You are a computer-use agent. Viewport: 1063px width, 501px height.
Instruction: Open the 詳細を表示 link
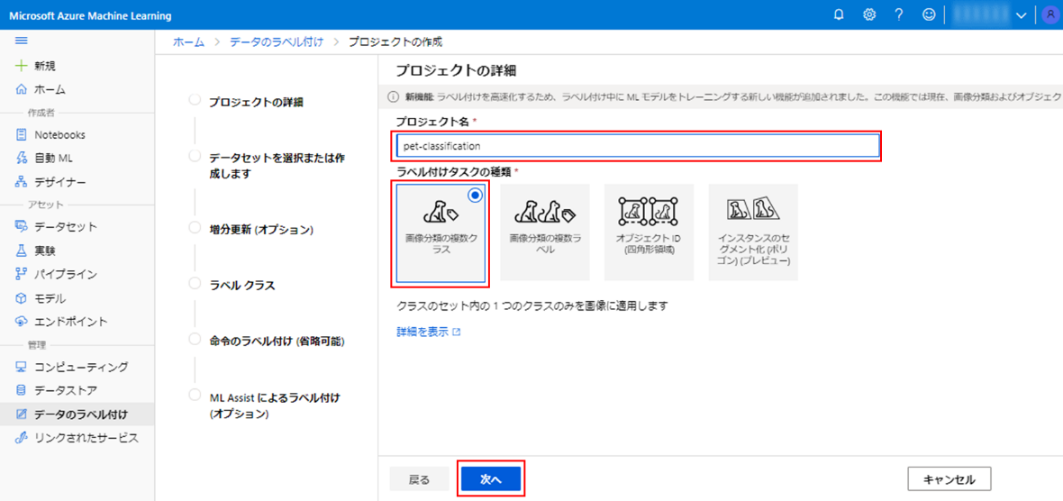[x=422, y=332]
